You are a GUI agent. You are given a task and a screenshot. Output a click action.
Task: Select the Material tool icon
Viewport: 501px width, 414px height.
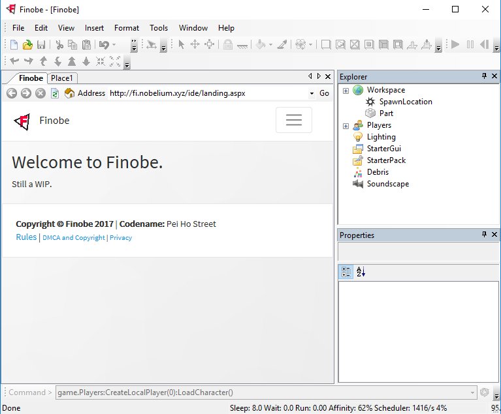tap(300, 44)
